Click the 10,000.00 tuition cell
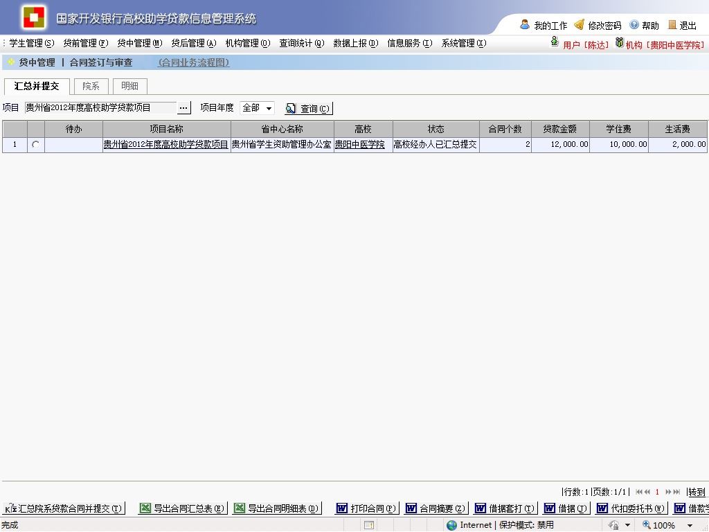 pyautogui.click(x=619, y=144)
